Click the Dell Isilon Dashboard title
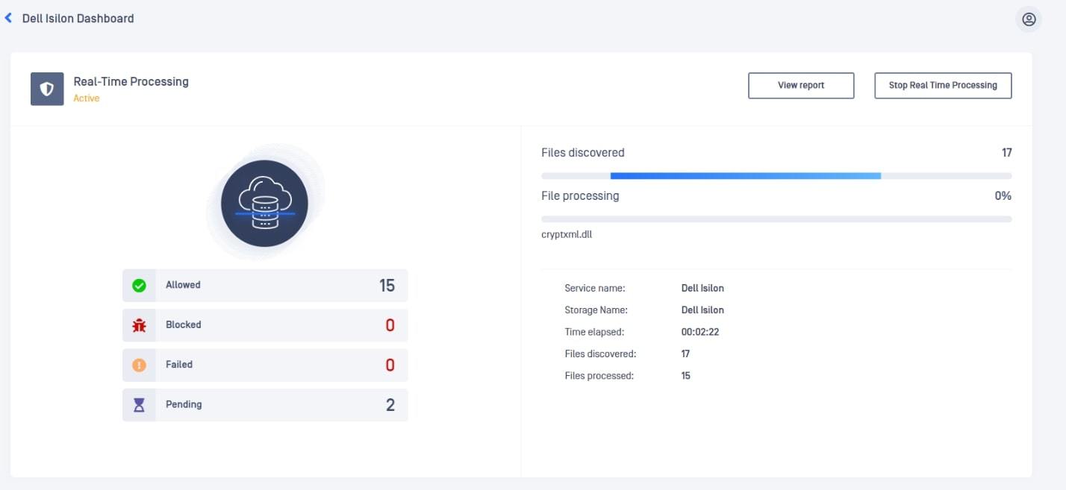The image size is (1066, 490). [78, 19]
